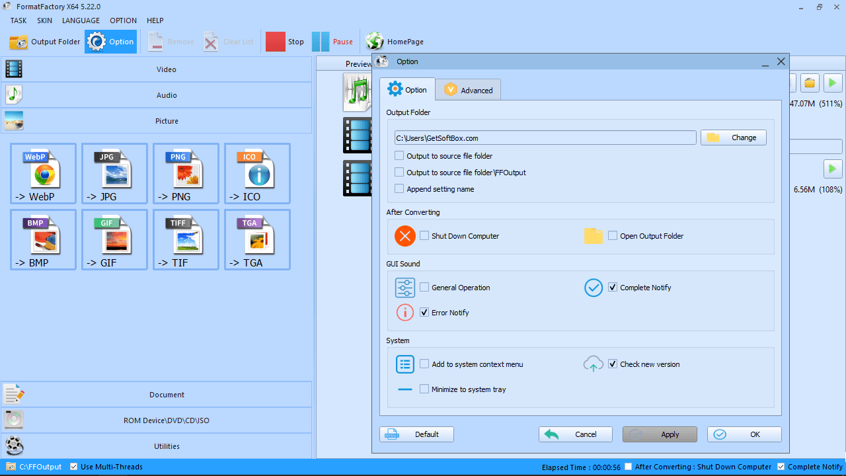Expand the Audio category panel
The height and width of the screenshot is (476, 846).
156,95
